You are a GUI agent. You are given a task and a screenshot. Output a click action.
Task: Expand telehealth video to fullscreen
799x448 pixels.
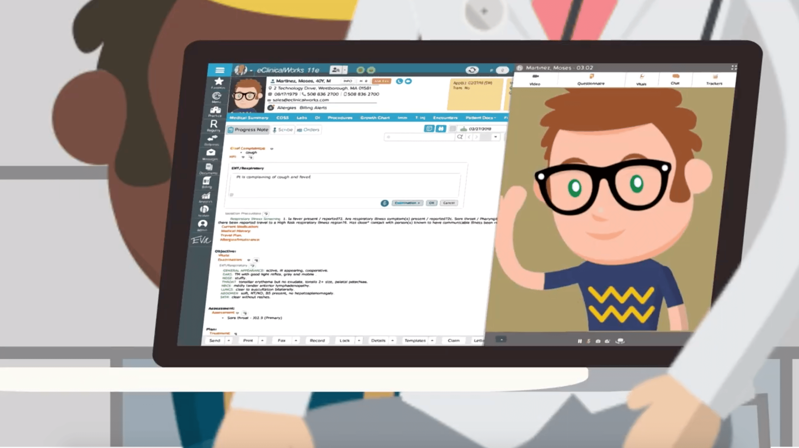734,67
